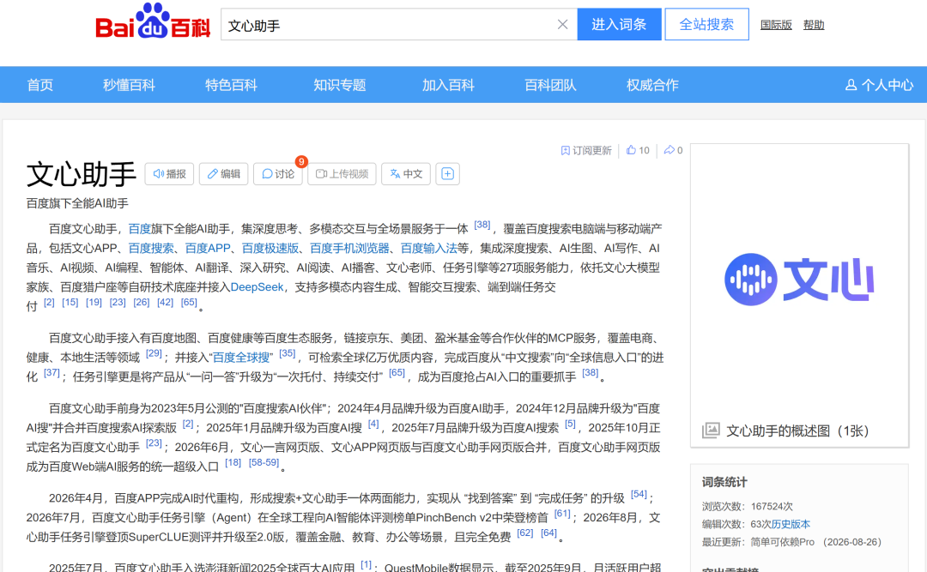Viewport: 927px width, 572px height.
Task: Open the 讨论 discussion button
Action: coord(278,174)
